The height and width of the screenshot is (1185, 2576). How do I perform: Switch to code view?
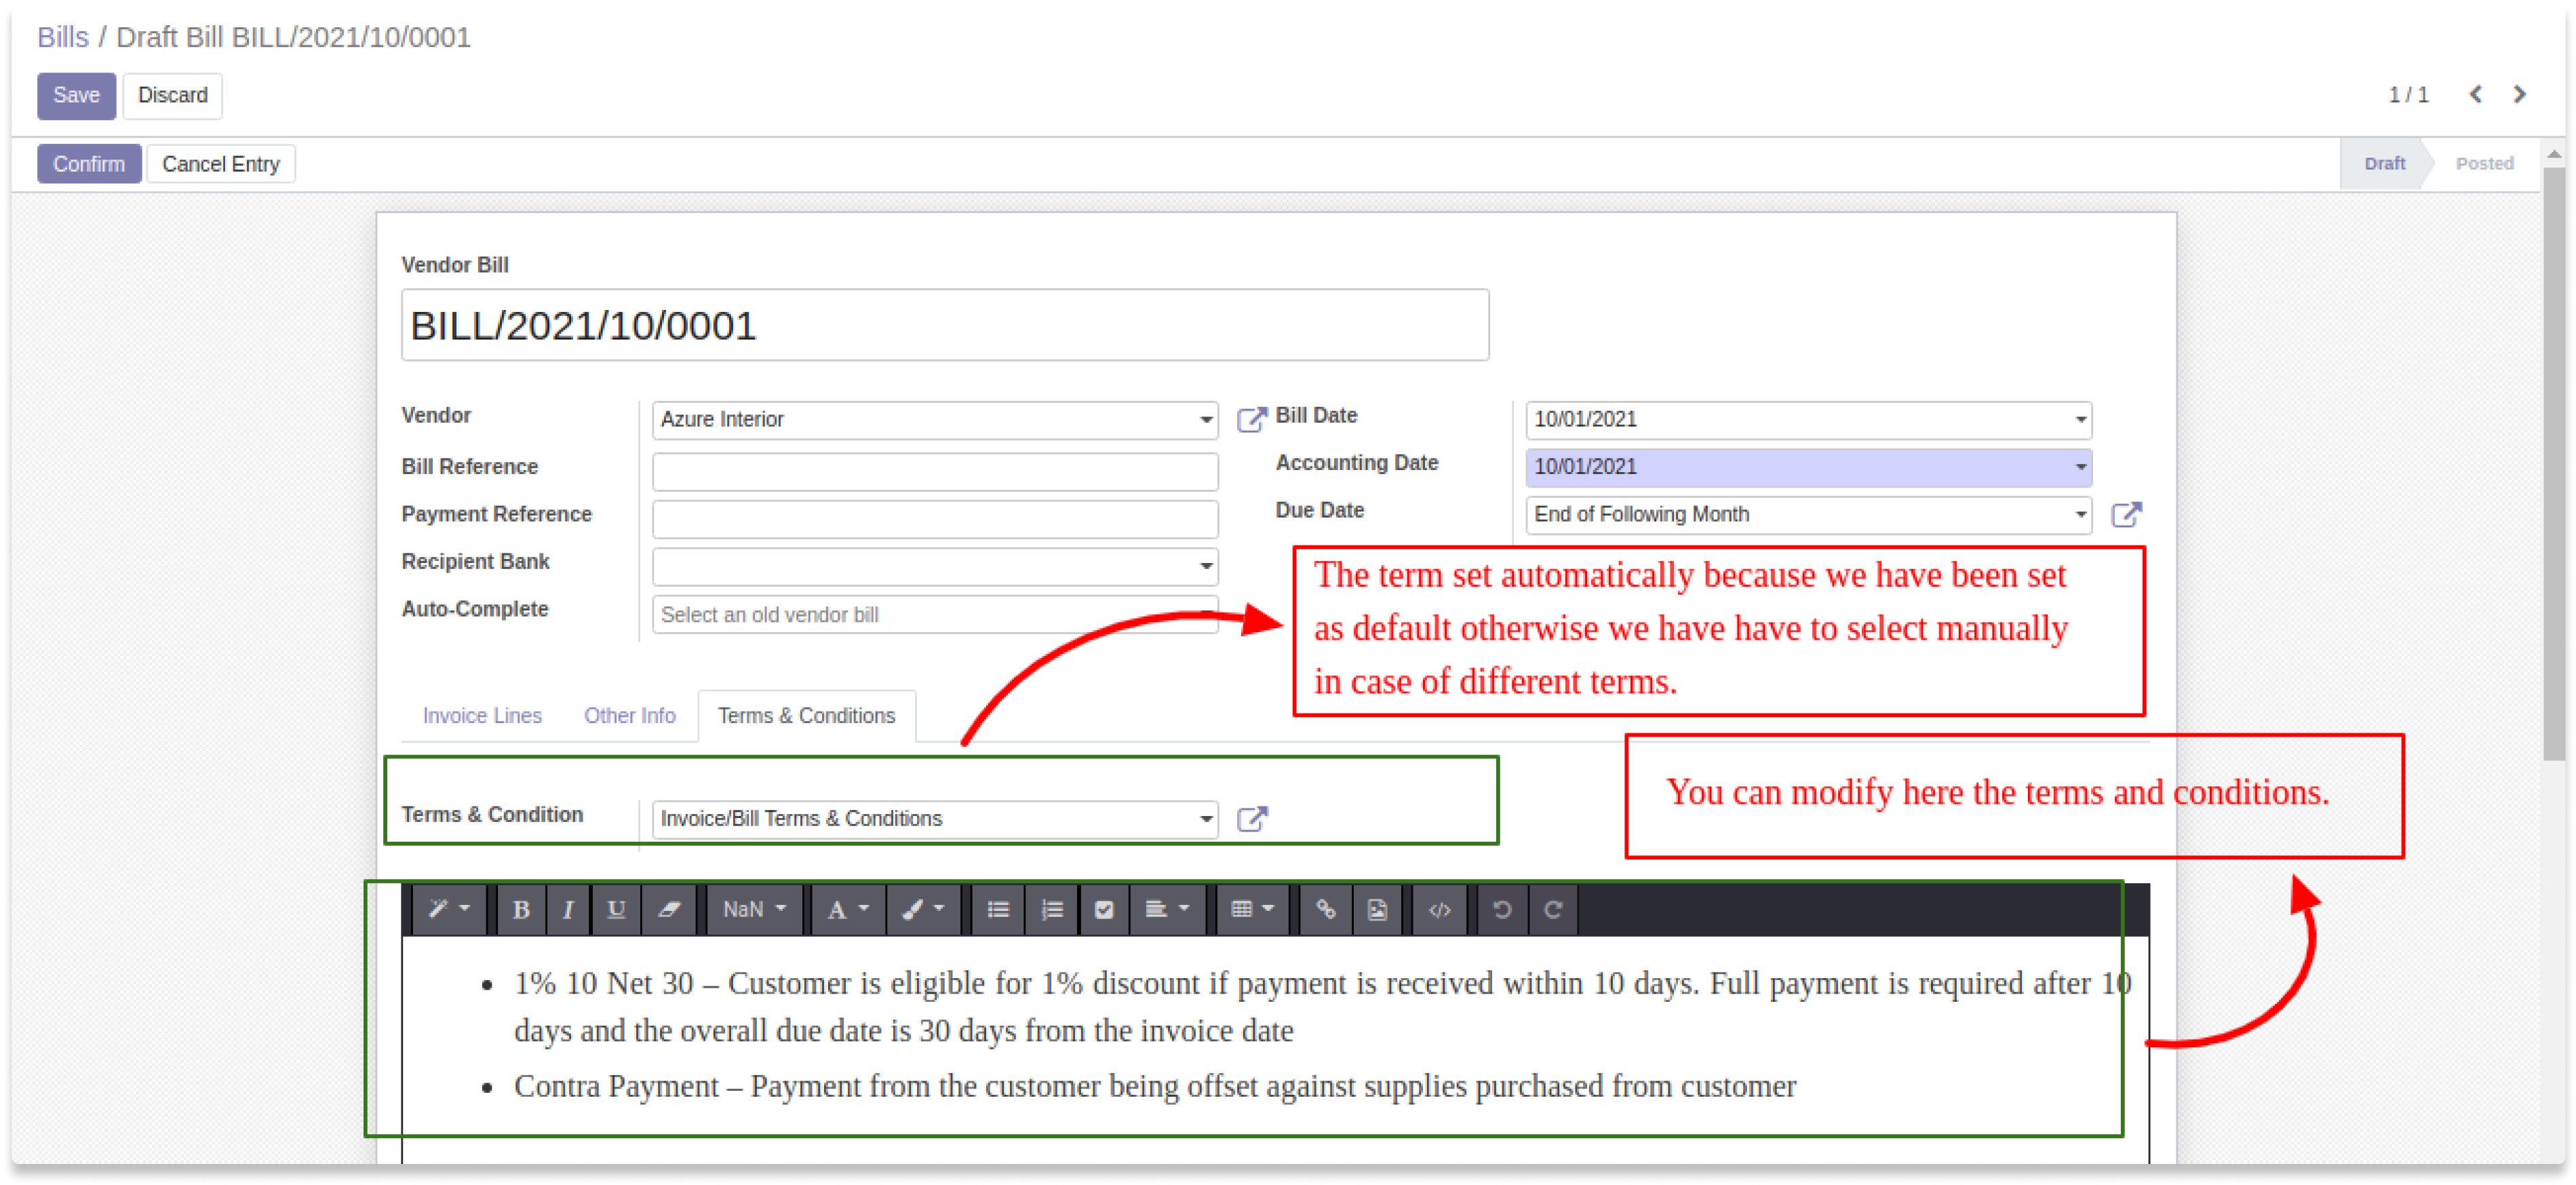pyautogui.click(x=1439, y=909)
